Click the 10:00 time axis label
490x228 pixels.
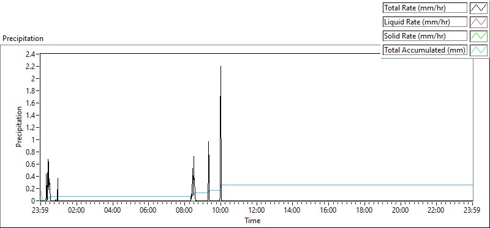pyautogui.click(x=221, y=210)
